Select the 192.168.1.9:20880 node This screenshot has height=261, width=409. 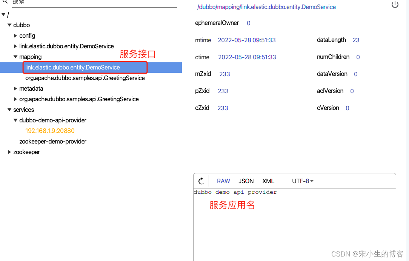[x=50, y=131]
